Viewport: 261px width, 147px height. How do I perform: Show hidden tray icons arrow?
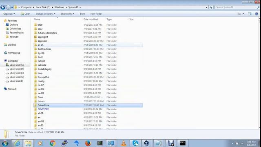pyautogui.click(x=232, y=143)
